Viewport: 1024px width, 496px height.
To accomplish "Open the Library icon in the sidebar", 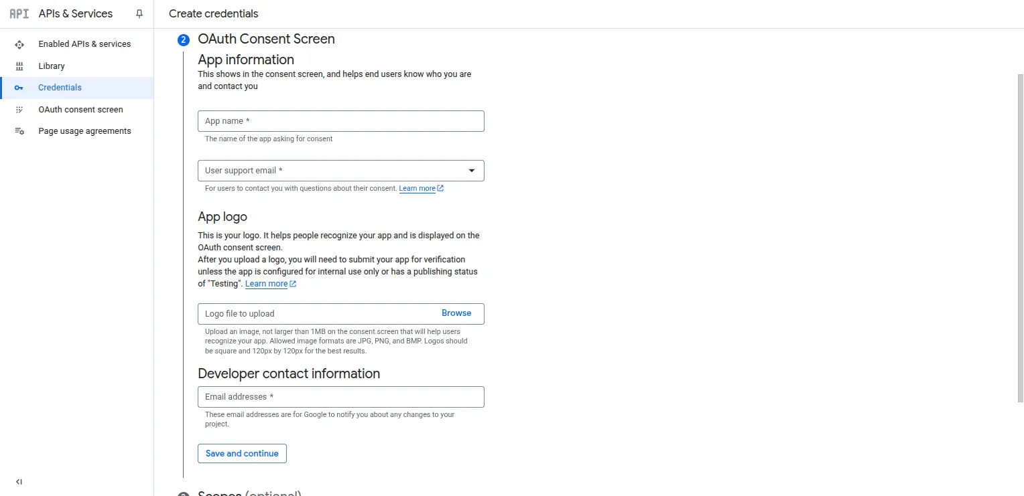I will coord(19,66).
